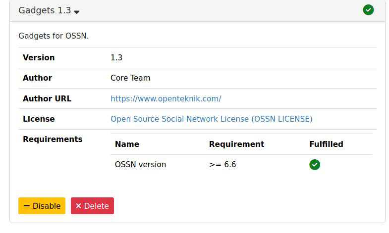Collapse panel using caret beside Gadgets 1.3
389x233 pixels.
77,11
